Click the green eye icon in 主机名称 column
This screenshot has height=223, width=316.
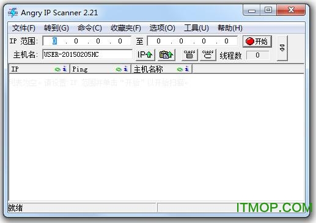point(180,70)
